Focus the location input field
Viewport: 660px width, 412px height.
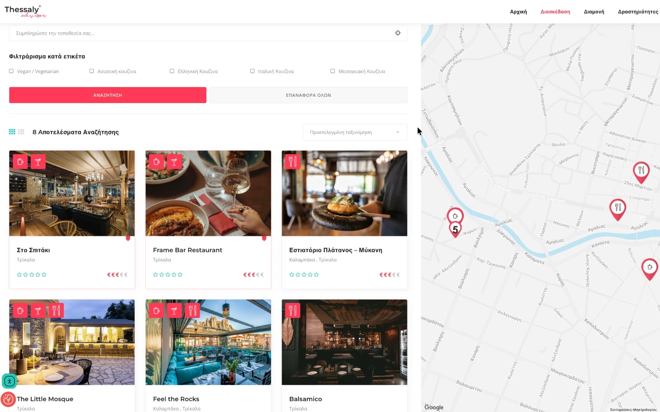tap(208, 33)
